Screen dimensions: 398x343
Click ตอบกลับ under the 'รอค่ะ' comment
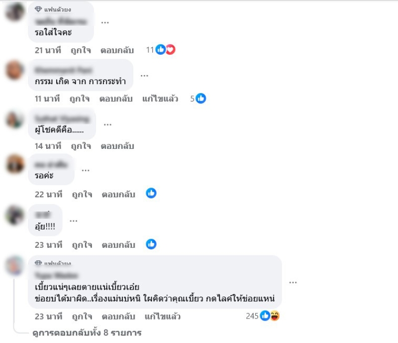[118, 194]
